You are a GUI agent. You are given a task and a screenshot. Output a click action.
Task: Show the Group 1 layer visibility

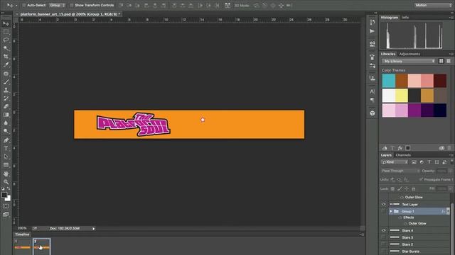[383, 211]
